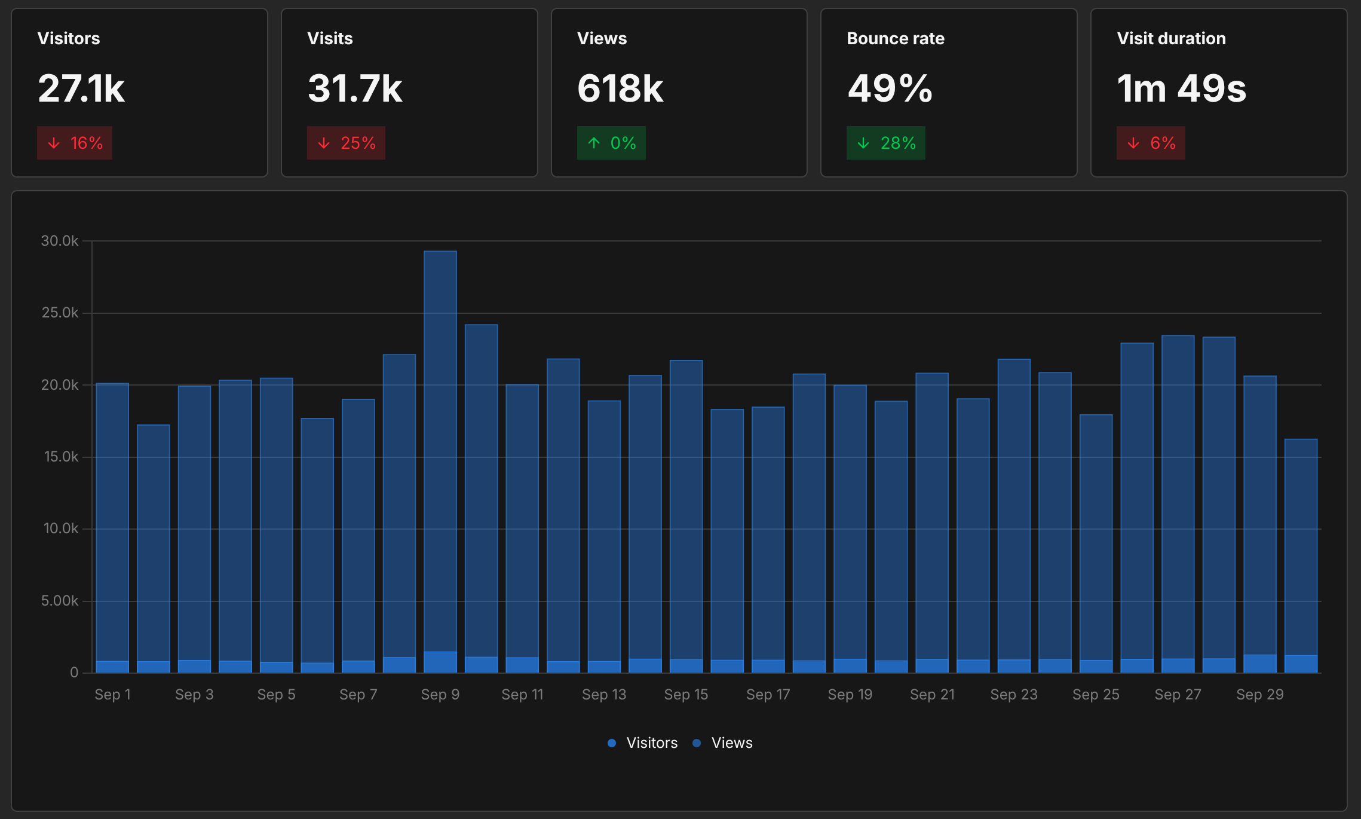The image size is (1361, 819).
Task: Click the red 16% decrease badge
Action: click(x=75, y=143)
